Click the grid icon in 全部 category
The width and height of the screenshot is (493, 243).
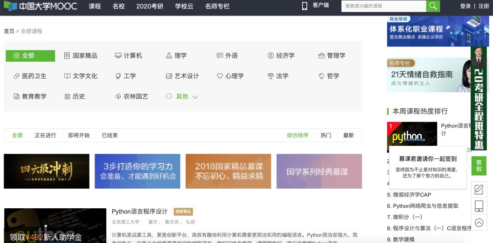[x=17, y=56]
